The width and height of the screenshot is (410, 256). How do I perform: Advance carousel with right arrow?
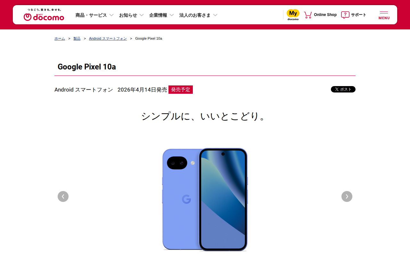pyautogui.click(x=347, y=196)
